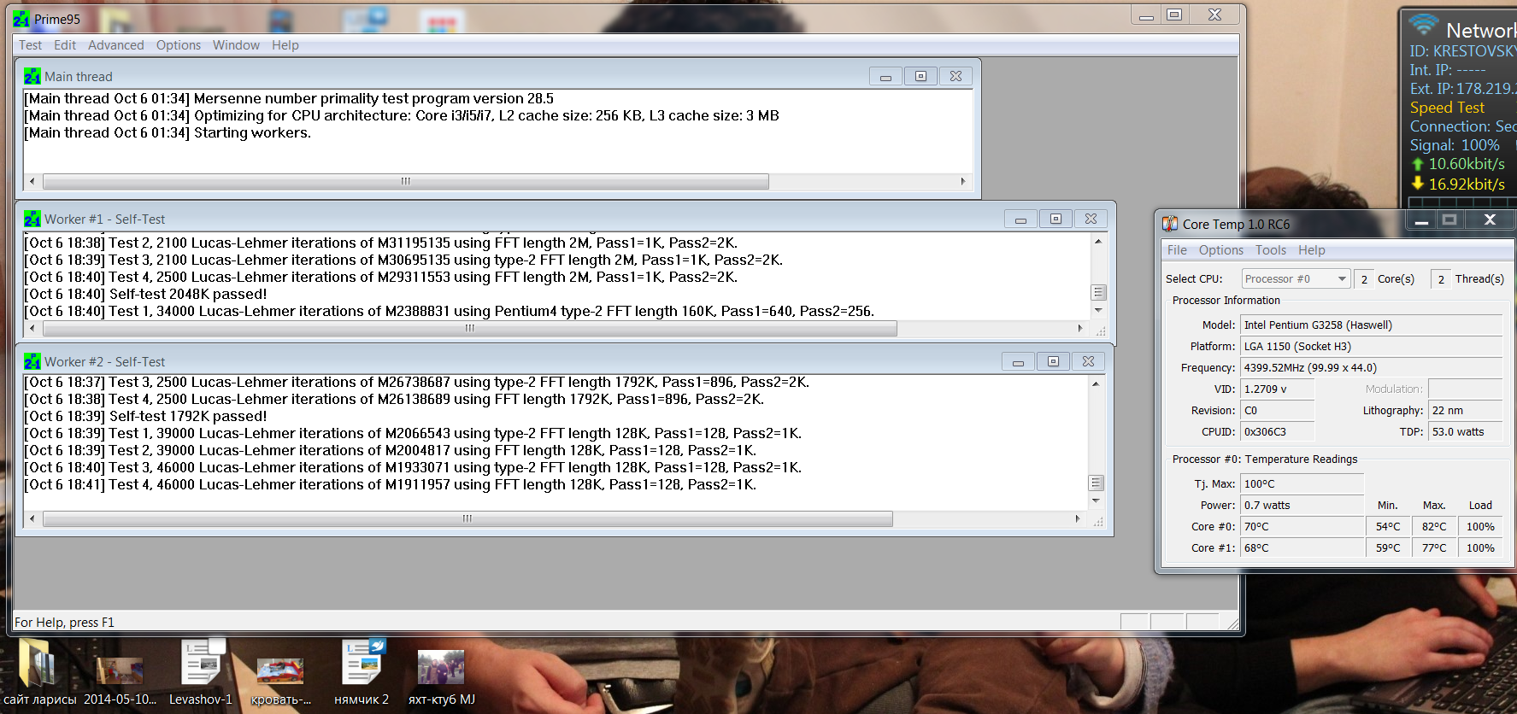The width and height of the screenshot is (1517, 714).
Task: Open the Window menu in Prime95
Action: pos(236,45)
